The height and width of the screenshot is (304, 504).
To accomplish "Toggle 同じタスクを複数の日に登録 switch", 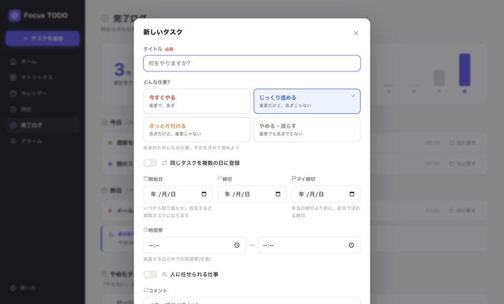I will (x=151, y=163).
